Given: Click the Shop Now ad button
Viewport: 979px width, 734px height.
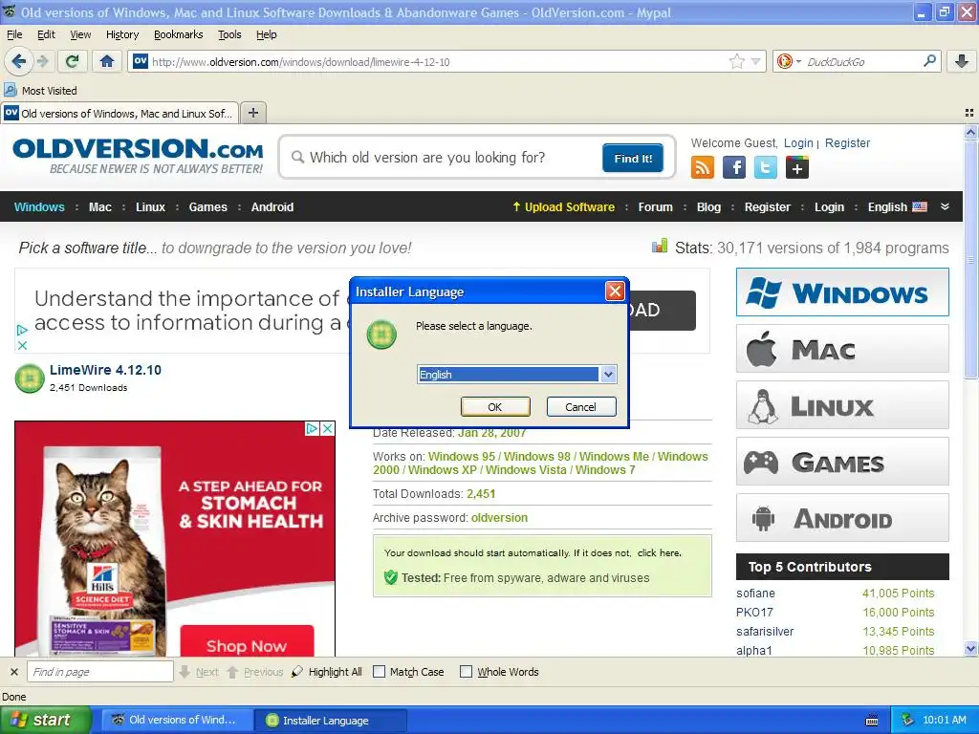Looking at the screenshot, I should click(x=247, y=643).
